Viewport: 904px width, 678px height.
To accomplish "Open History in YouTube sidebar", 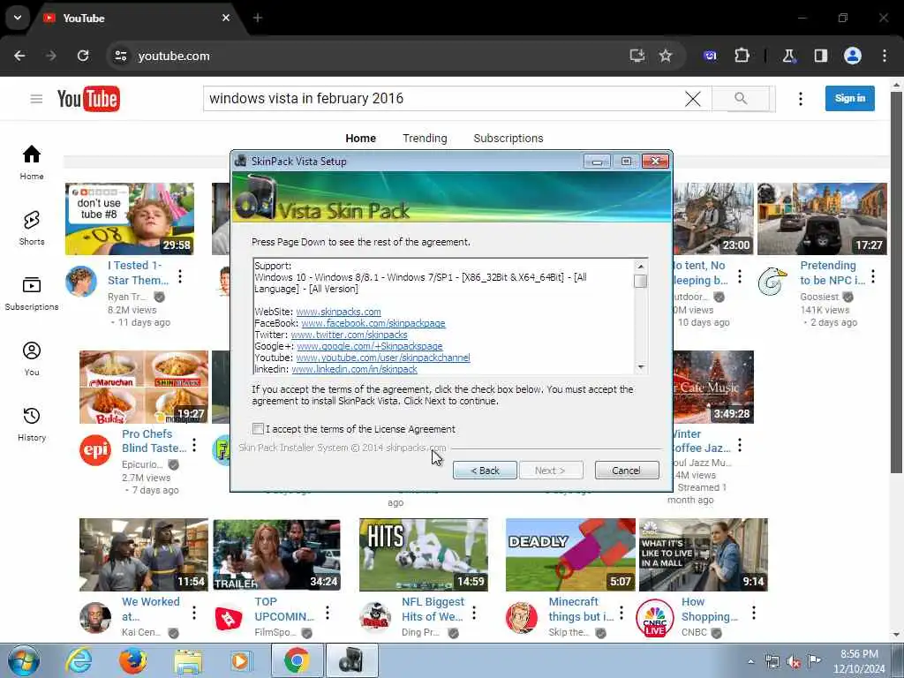I will pos(32,424).
